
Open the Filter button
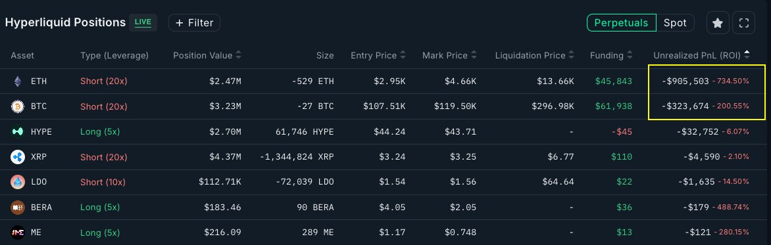coord(194,22)
